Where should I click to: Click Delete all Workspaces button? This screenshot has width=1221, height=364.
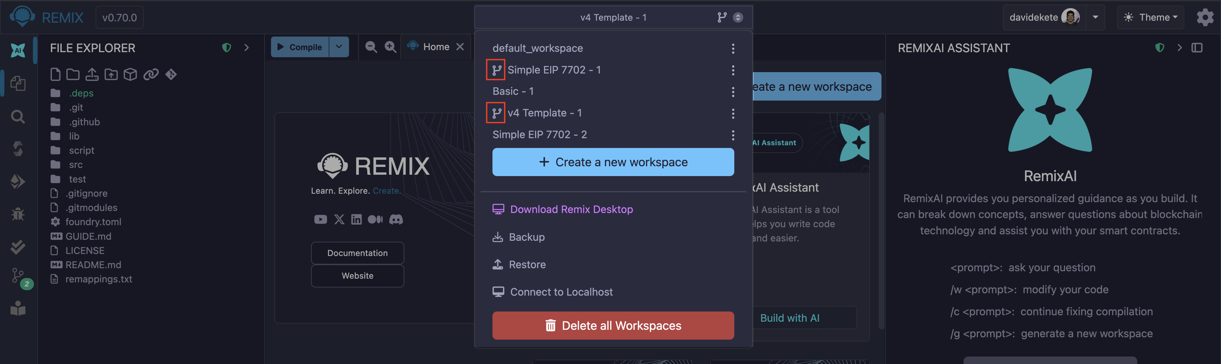point(613,326)
